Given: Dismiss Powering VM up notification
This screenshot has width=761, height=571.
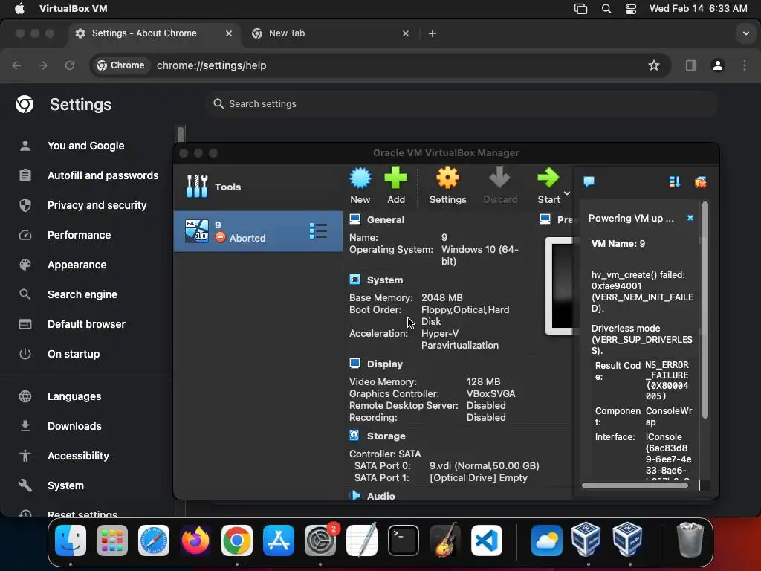Looking at the screenshot, I should [690, 218].
